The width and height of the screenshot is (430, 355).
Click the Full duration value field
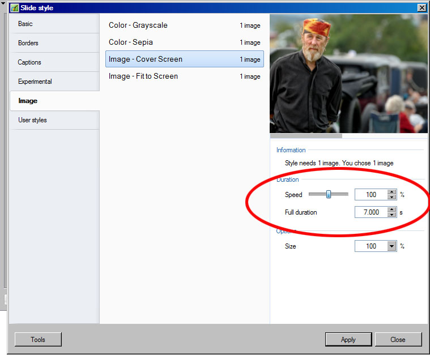click(371, 212)
